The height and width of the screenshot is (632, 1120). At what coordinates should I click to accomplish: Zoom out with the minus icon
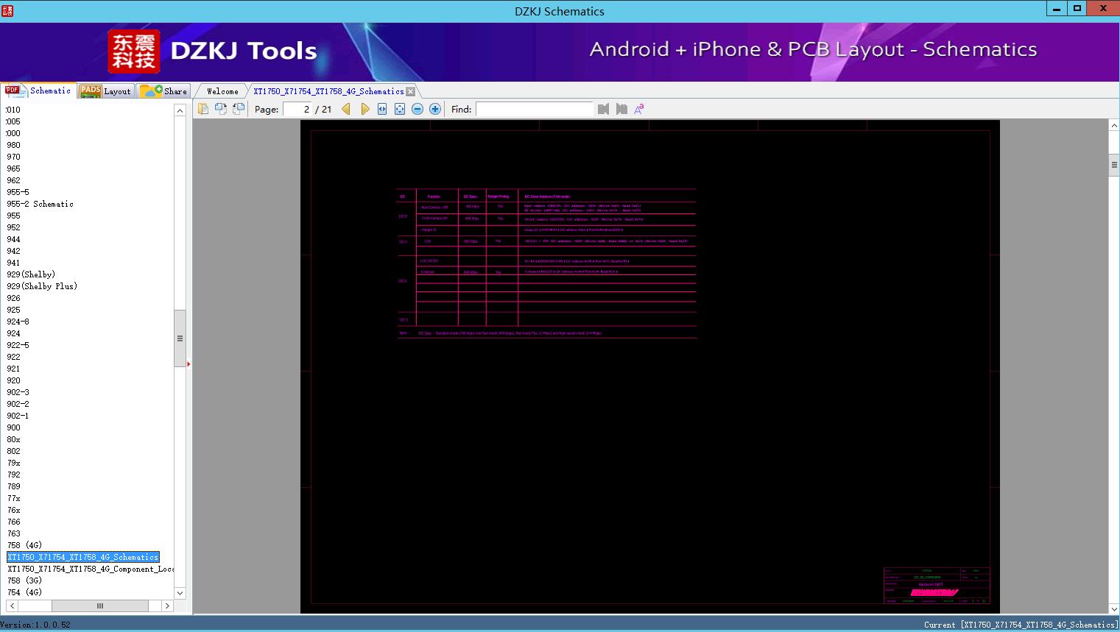[x=418, y=109]
